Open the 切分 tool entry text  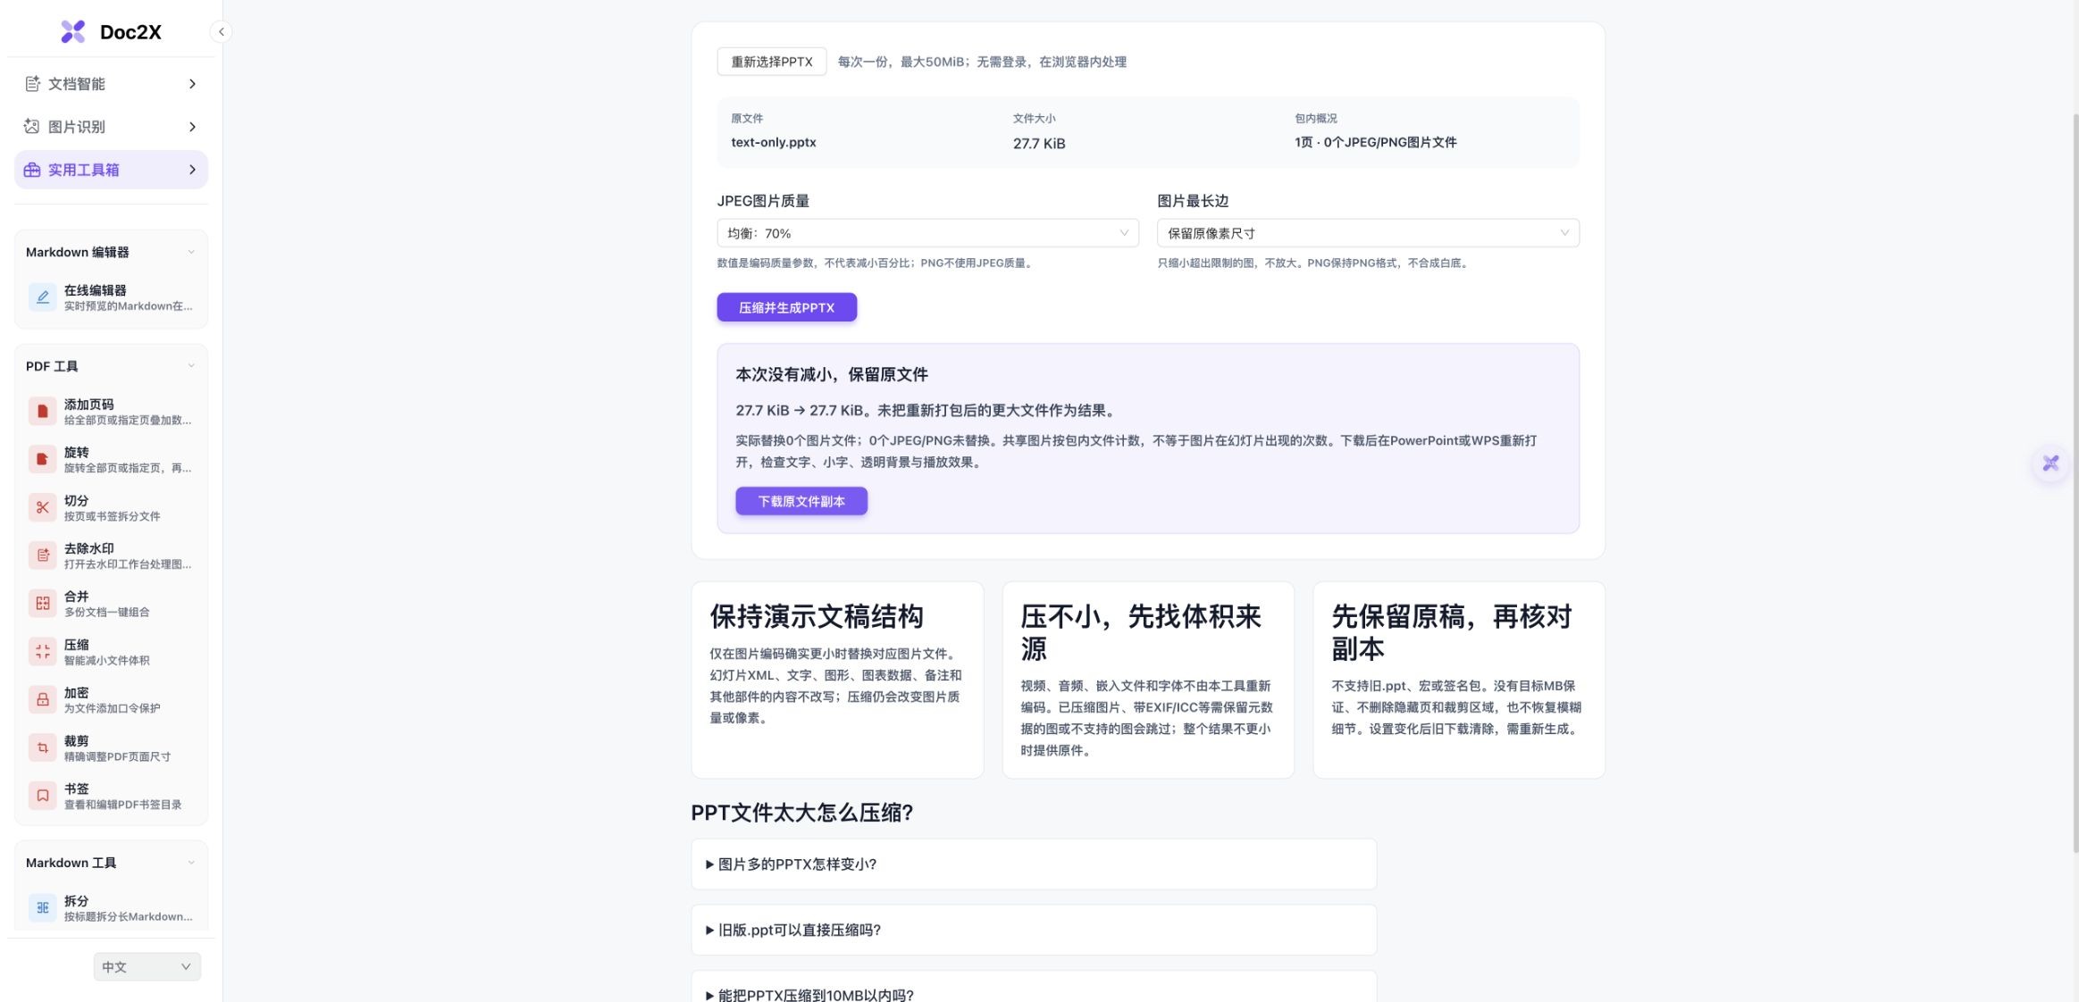click(x=113, y=508)
